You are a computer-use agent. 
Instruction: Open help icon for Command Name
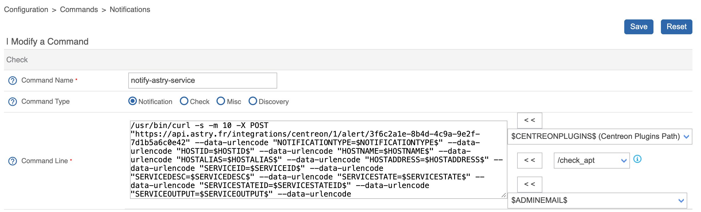click(13, 81)
